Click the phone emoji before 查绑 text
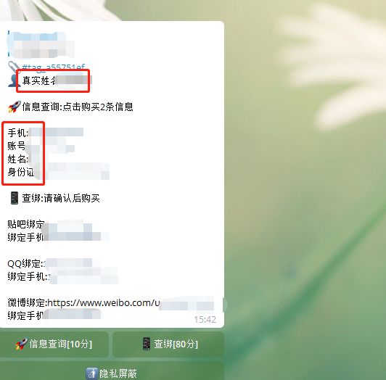 tap(15, 198)
